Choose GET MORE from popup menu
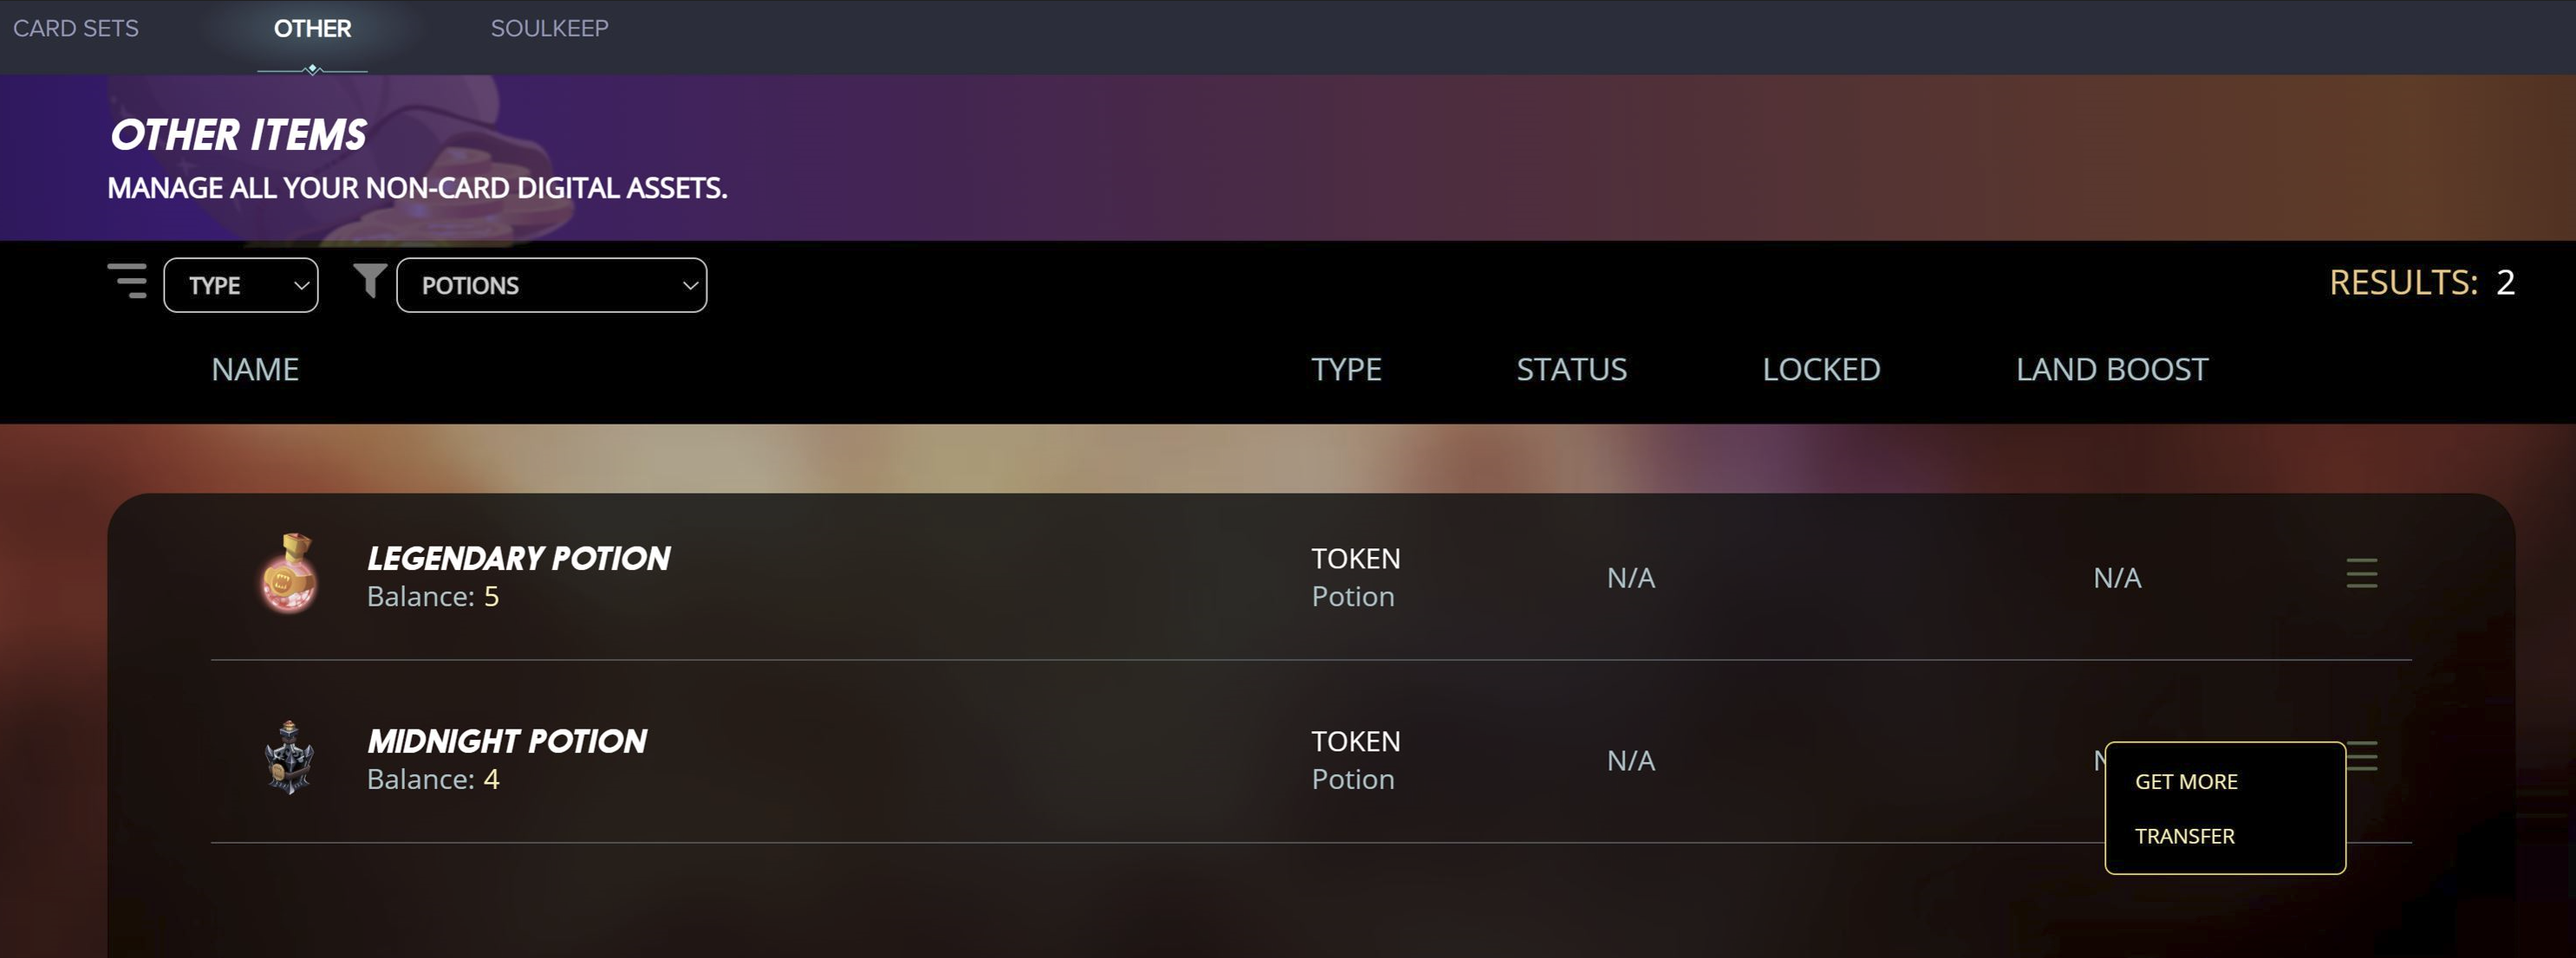 point(2186,781)
